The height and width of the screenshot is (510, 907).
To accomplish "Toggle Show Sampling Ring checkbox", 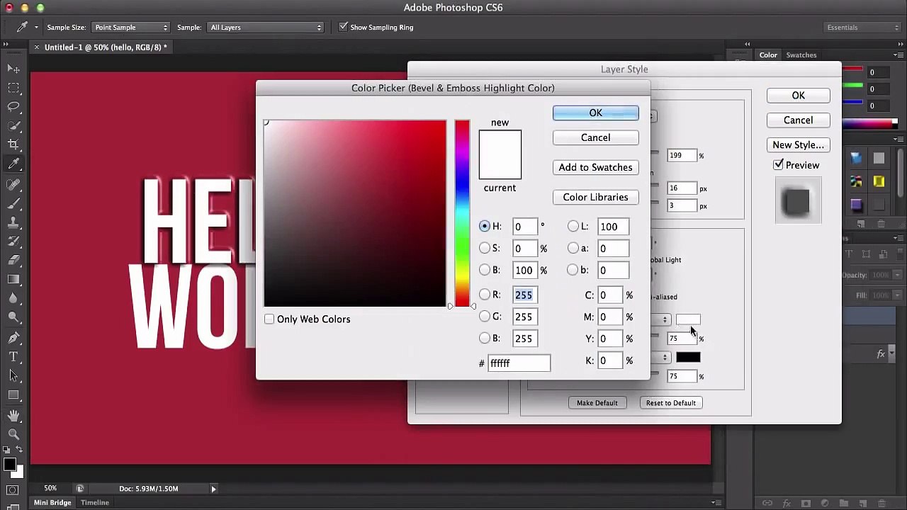I will coord(344,27).
